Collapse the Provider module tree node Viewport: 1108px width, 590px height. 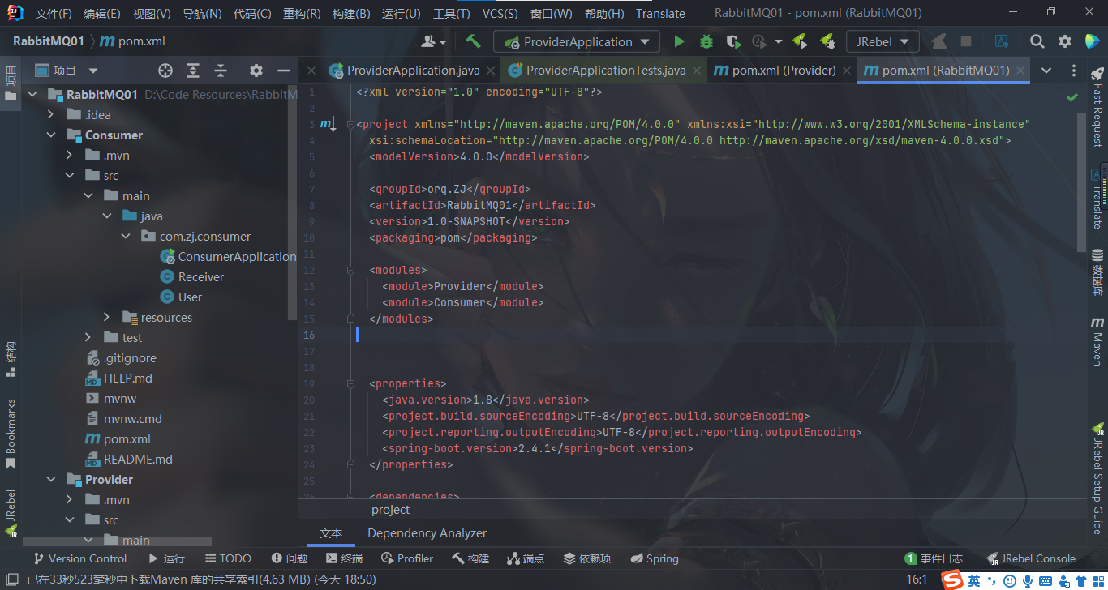coord(51,480)
